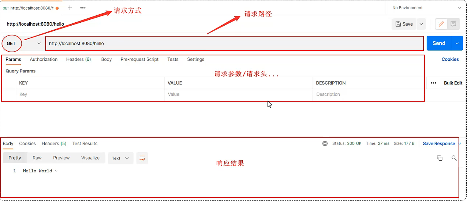
Task: Select the Raw view
Action: tap(37, 158)
